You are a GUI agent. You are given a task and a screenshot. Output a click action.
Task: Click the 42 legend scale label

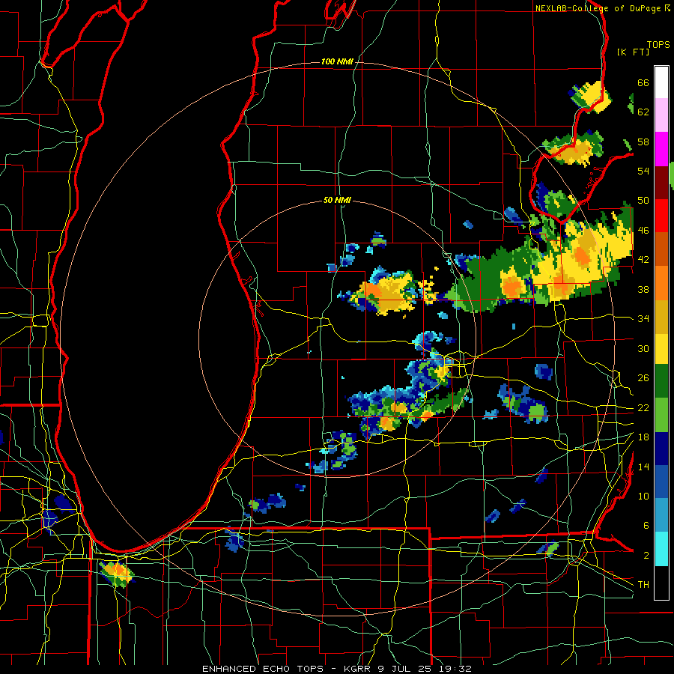pyautogui.click(x=643, y=260)
